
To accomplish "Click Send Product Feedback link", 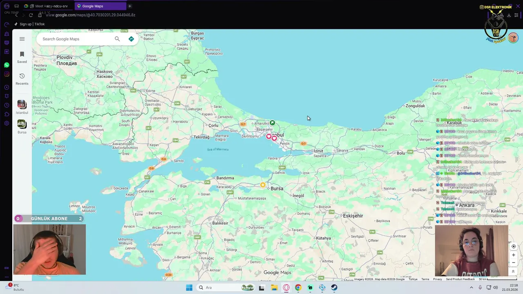I will pos(460,279).
